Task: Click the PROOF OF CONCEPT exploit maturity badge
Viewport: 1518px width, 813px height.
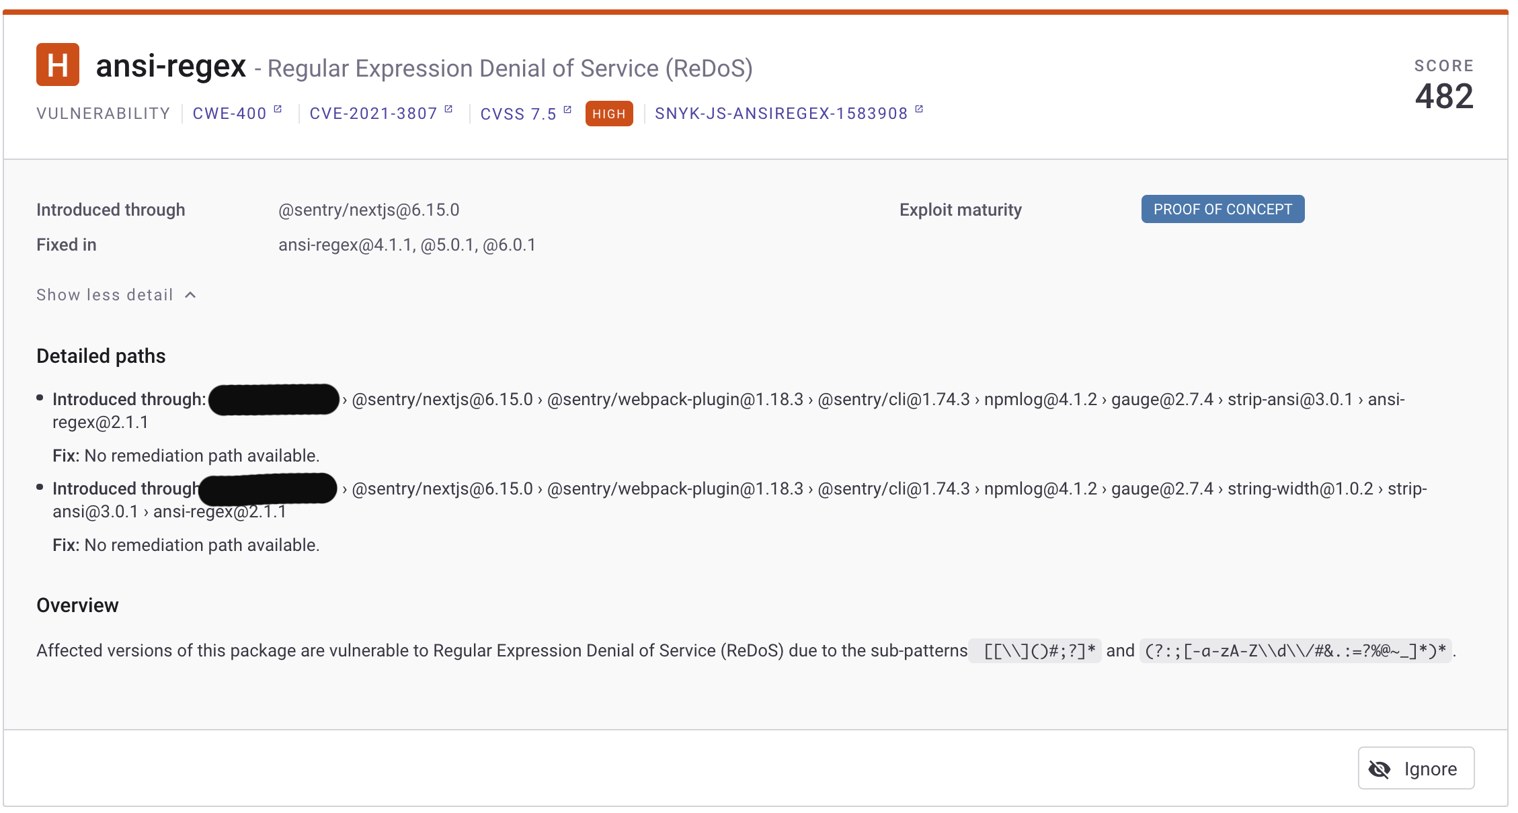Action: (1223, 209)
